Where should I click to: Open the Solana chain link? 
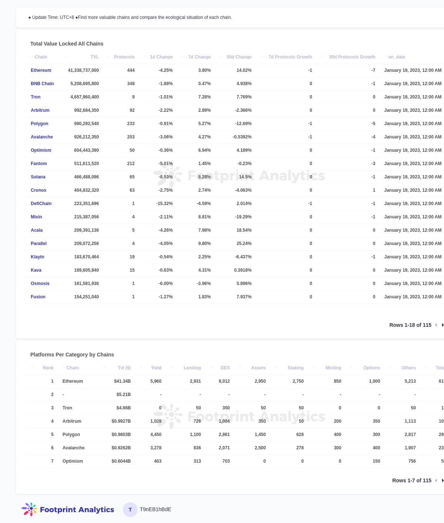(x=38, y=177)
